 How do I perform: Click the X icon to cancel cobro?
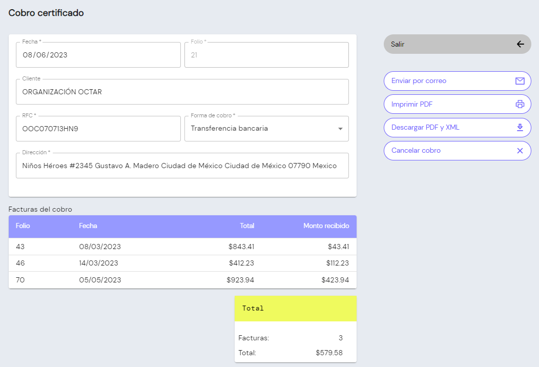520,151
